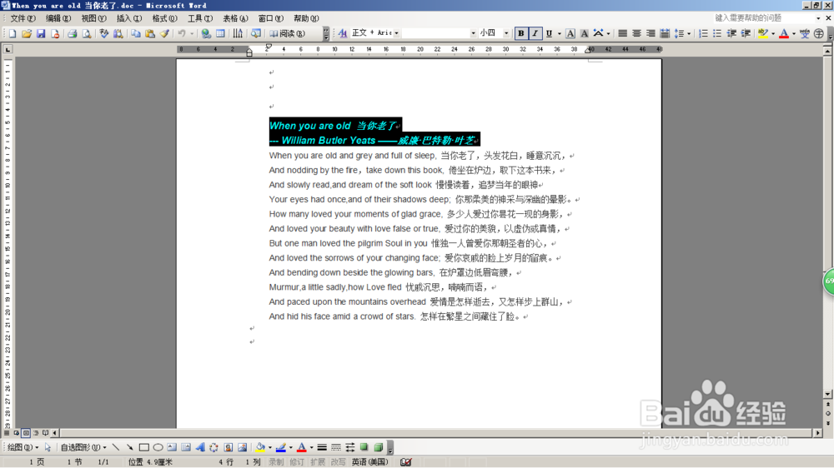Paste from the clipboard icon
834x468 pixels.
(x=150, y=33)
